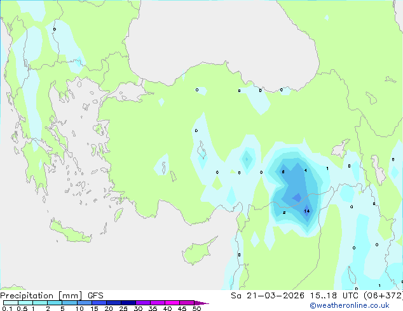
Task: Click the 'GFS' model label
Action: (95, 296)
